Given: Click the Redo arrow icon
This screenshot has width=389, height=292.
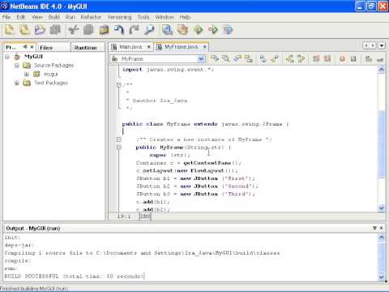Looking at the screenshot, I should (x=134, y=30).
